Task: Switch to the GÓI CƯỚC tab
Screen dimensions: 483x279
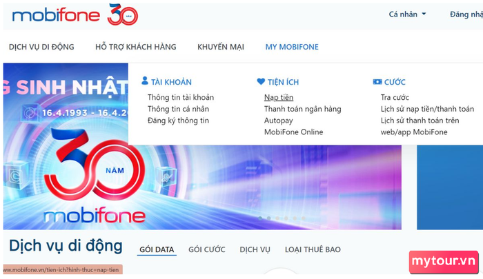Action: pyautogui.click(x=207, y=249)
